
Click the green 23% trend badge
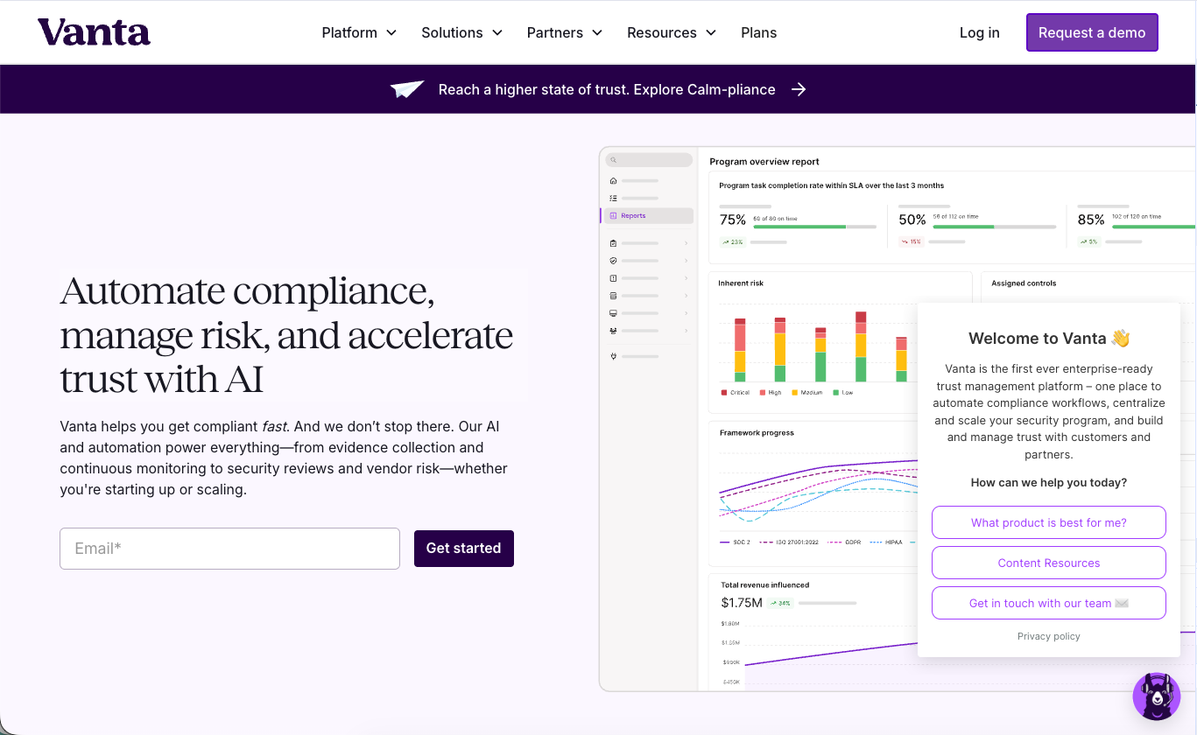tap(732, 242)
